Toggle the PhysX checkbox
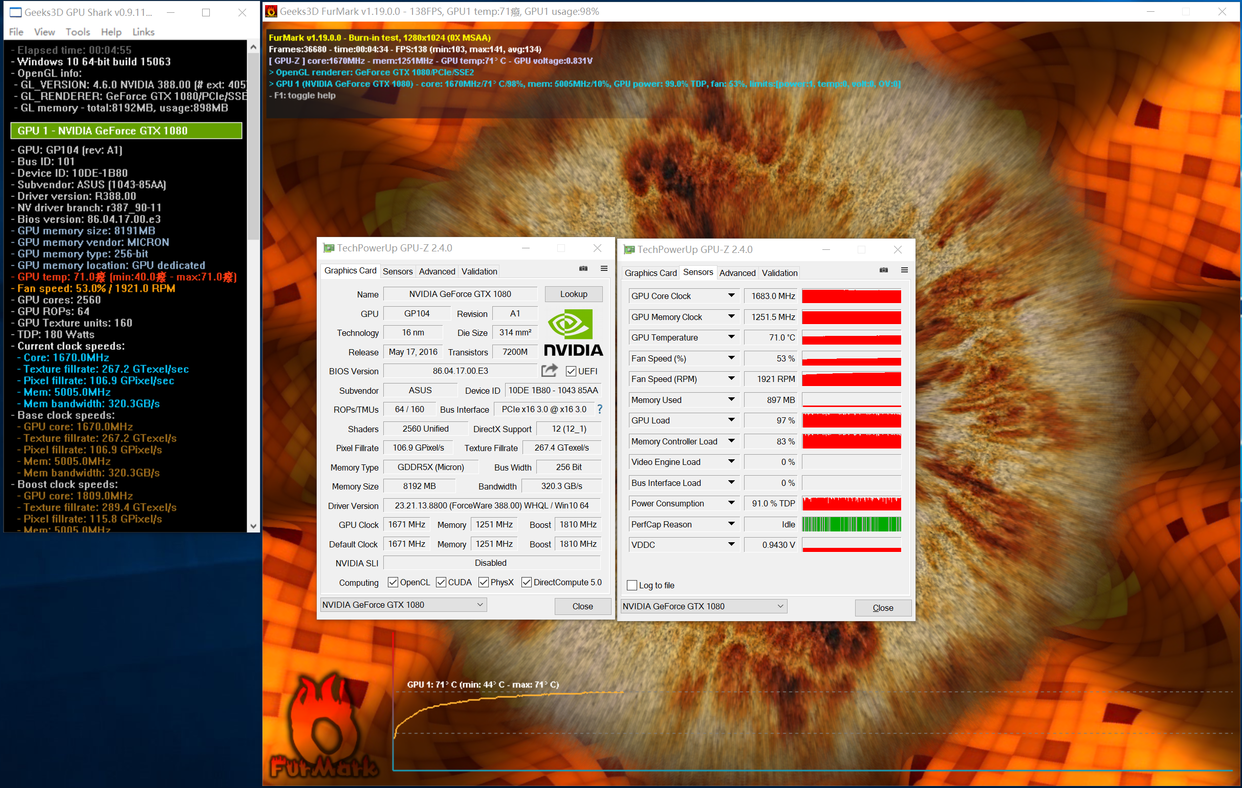The width and height of the screenshot is (1242, 788). [484, 582]
